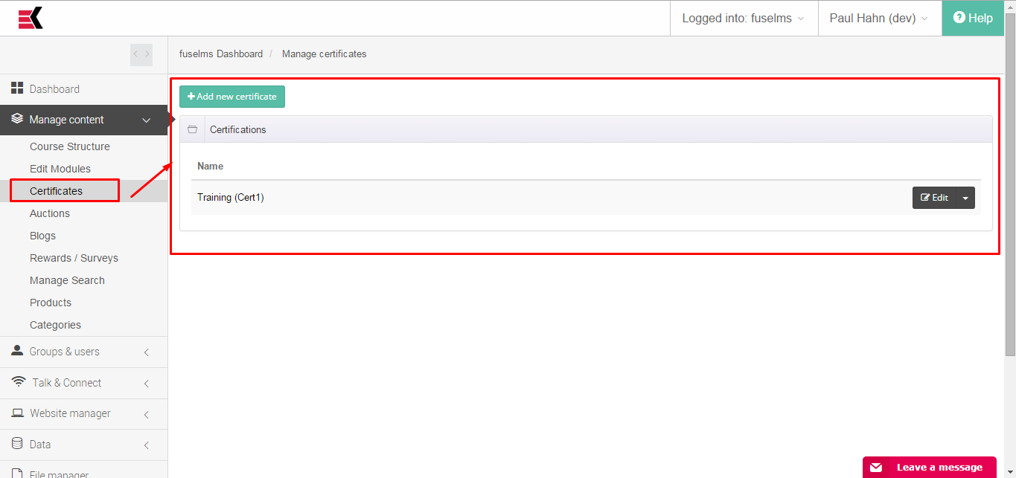Open Course Structure
The height and width of the screenshot is (478, 1016).
coord(70,146)
